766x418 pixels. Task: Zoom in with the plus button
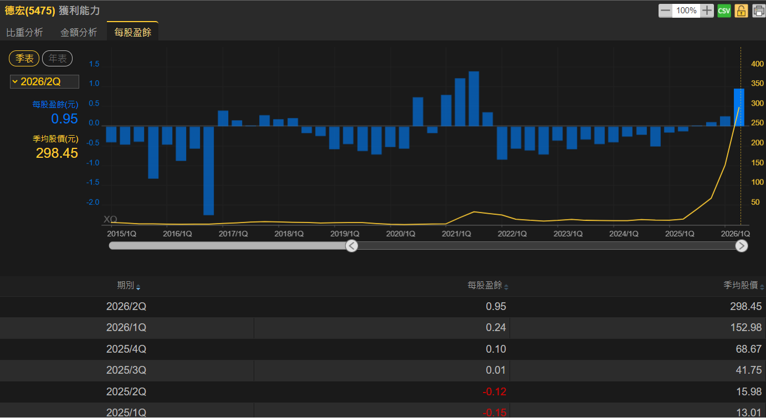707,11
